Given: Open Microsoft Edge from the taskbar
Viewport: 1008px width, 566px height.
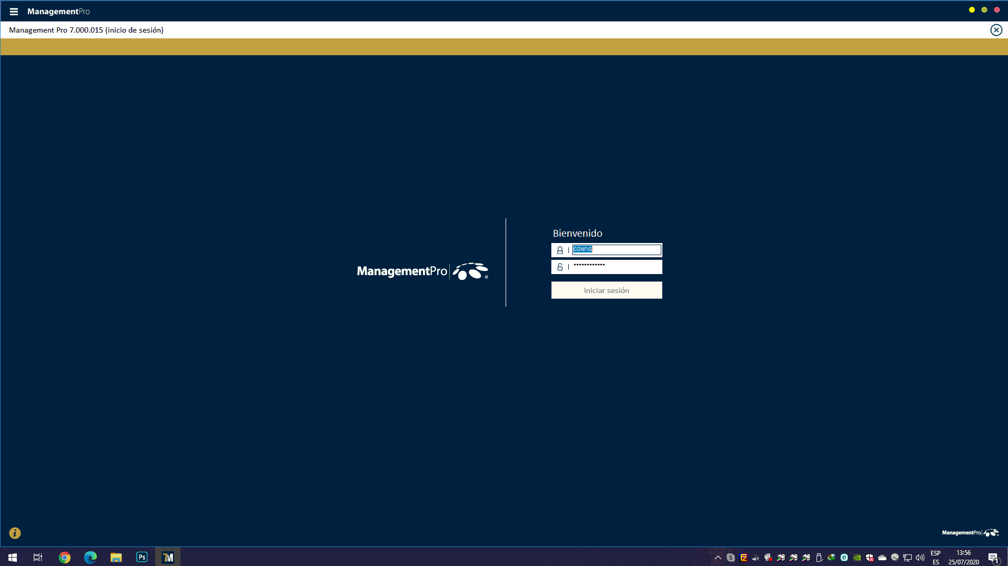Looking at the screenshot, I should [x=90, y=558].
